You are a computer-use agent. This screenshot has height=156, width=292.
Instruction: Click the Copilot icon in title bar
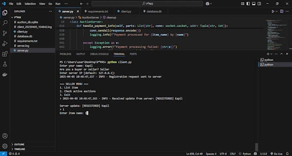(207, 3)
